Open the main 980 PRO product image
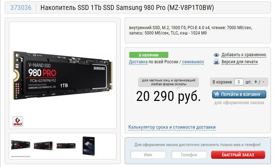 coord(63,75)
